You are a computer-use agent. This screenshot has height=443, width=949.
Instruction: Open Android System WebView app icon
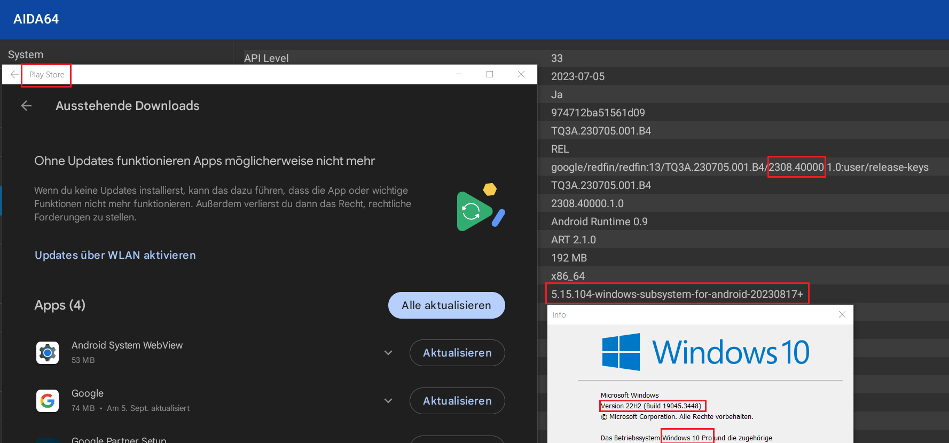pyautogui.click(x=48, y=353)
